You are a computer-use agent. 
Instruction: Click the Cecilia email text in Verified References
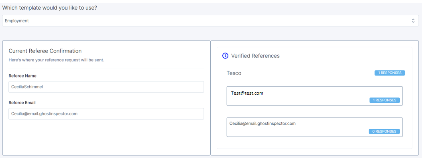coord(262,124)
